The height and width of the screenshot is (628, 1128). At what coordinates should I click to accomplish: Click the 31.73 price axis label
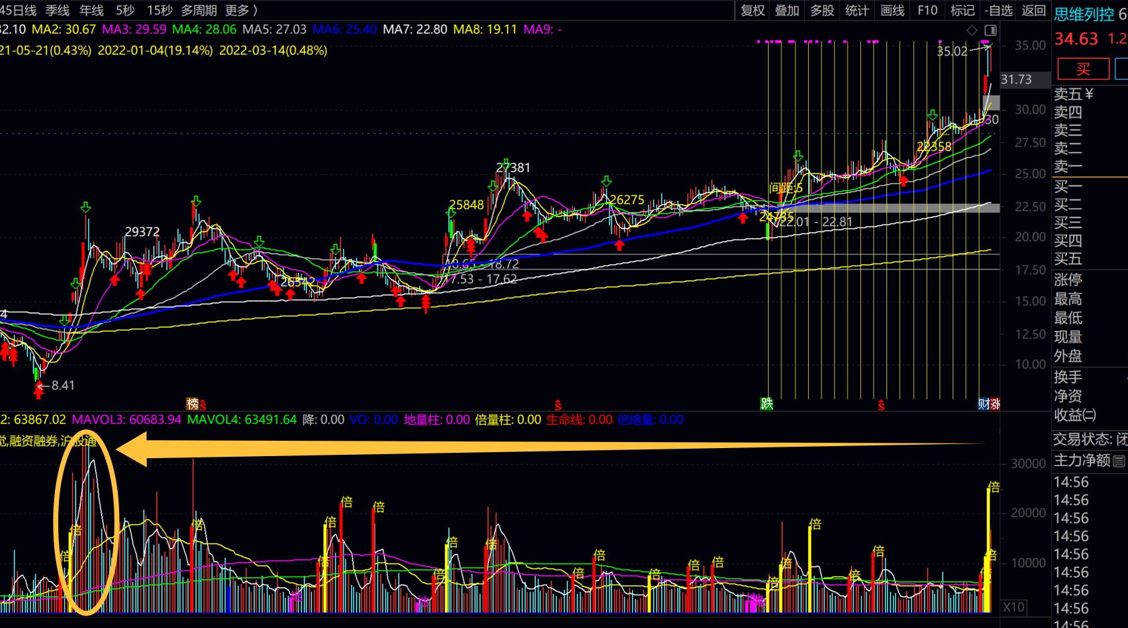[1016, 80]
